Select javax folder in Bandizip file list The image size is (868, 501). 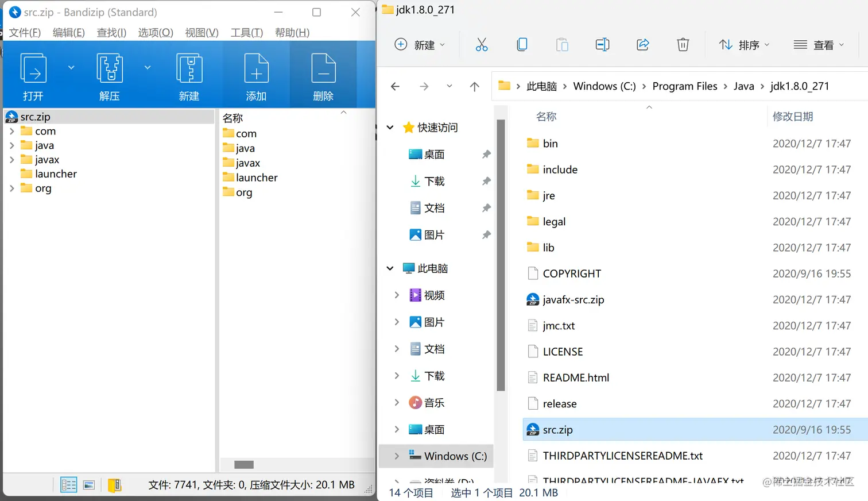(x=242, y=163)
